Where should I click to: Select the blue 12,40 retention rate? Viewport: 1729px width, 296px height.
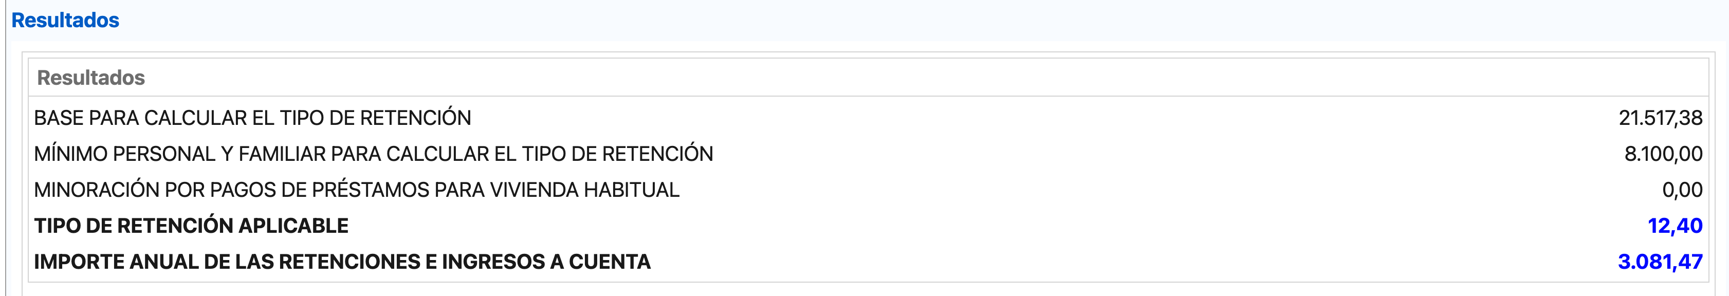pyautogui.click(x=1675, y=226)
